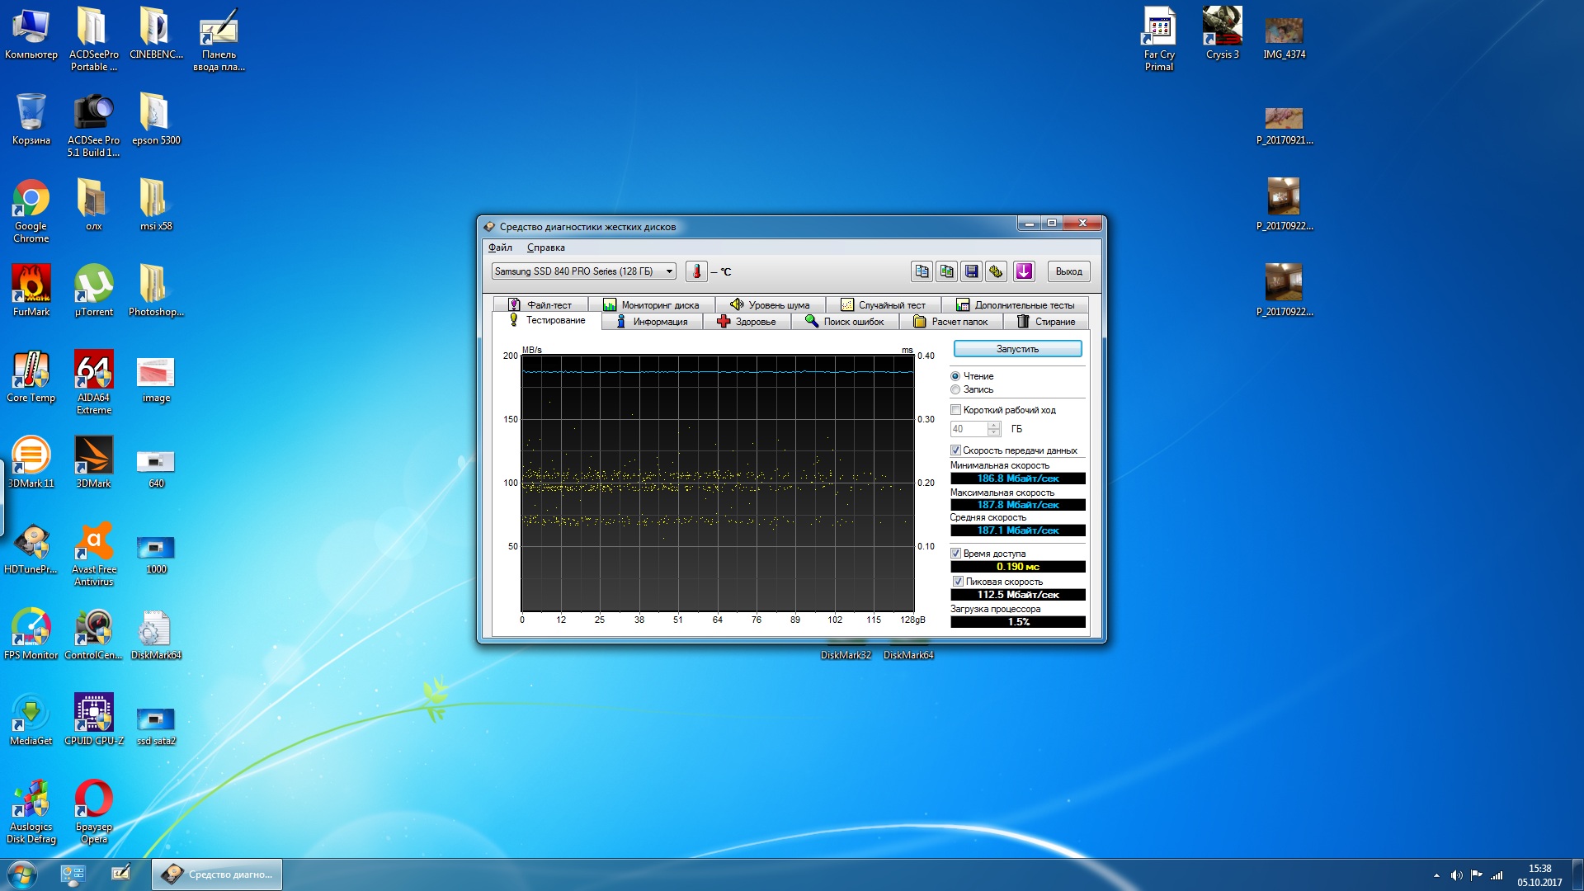The width and height of the screenshot is (1584, 891).
Task: Switch to the Мониторинг диска tab
Action: click(651, 305)
